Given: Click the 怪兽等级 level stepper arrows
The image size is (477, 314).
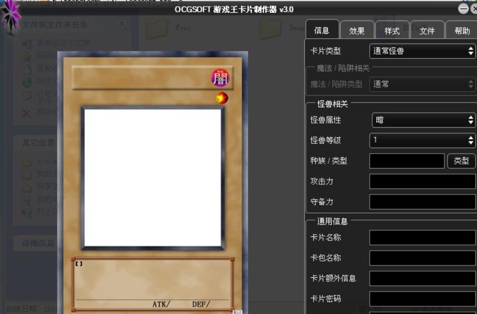Looking at the screenshot, I should click(x=470, y=140).
